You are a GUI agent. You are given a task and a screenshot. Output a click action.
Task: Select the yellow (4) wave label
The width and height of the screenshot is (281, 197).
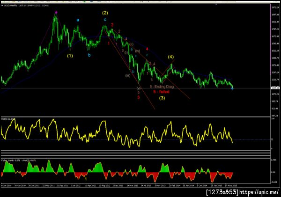point(171,57)
